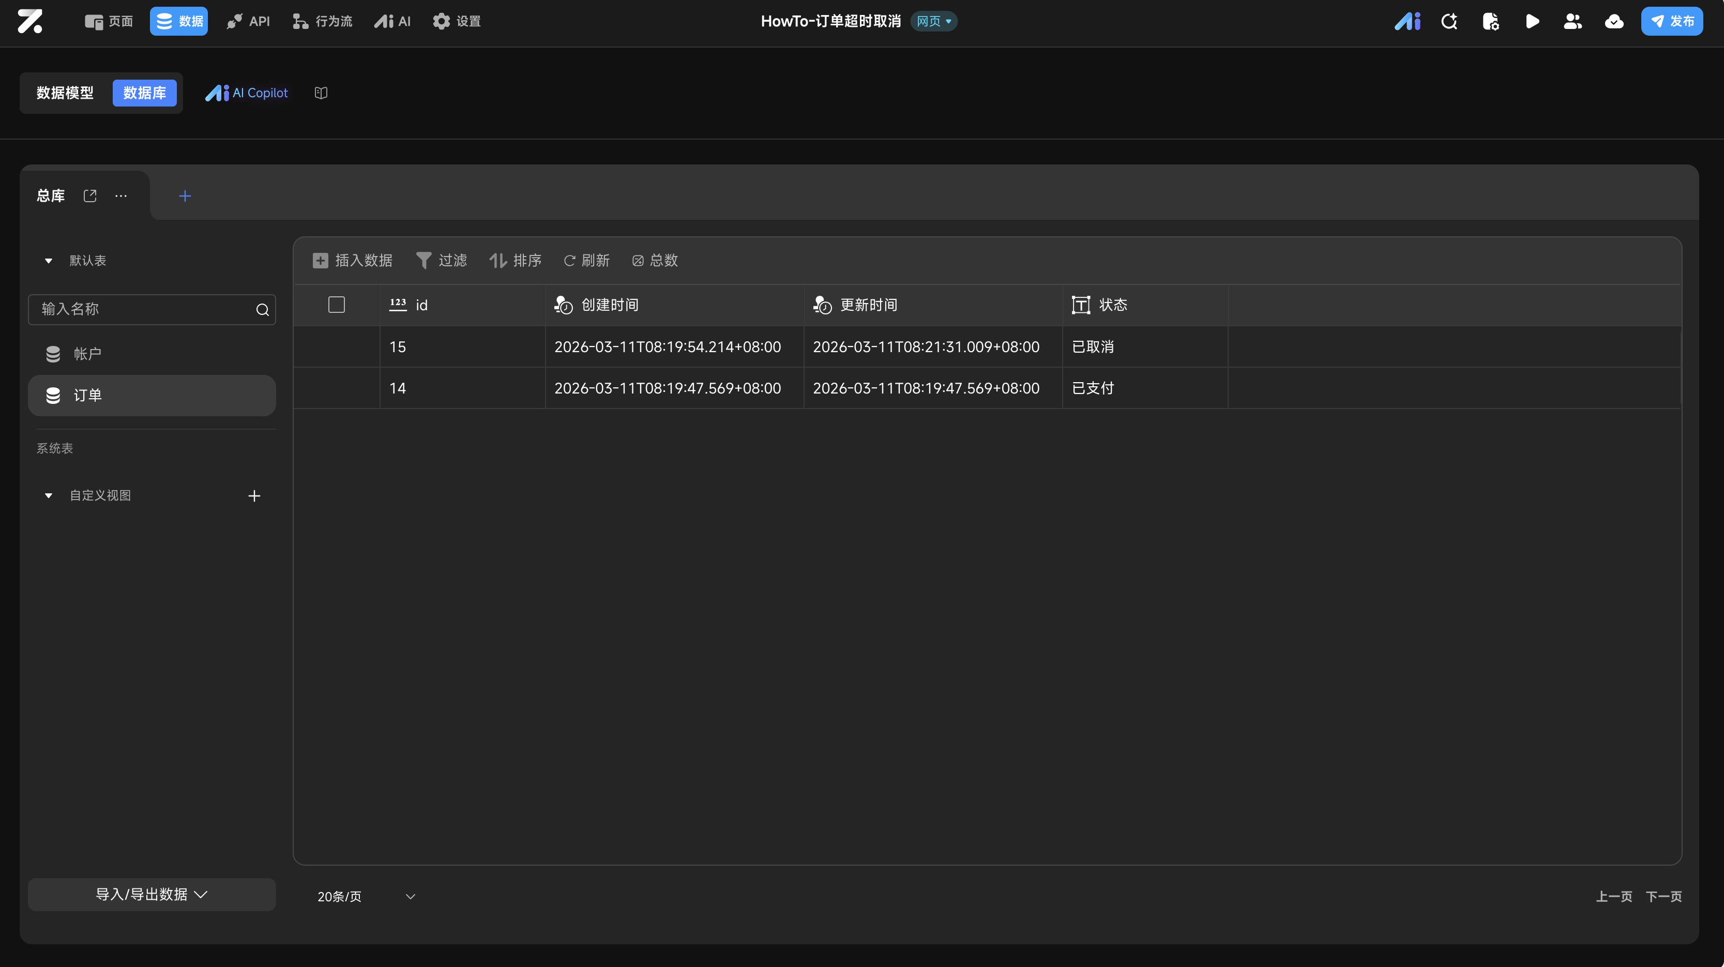Viewport: 1724px width, 967px height.
Task: Open the documentation book icon beside AI Copilot
Action: point(321,93)
